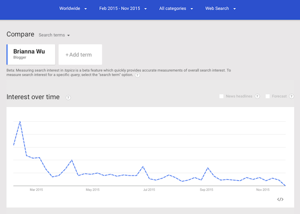This screenshot has width=300, height=214.
Task: Click the Worldwide dropdown arrow
Action: pyautogui.click(x=86, y=8)
